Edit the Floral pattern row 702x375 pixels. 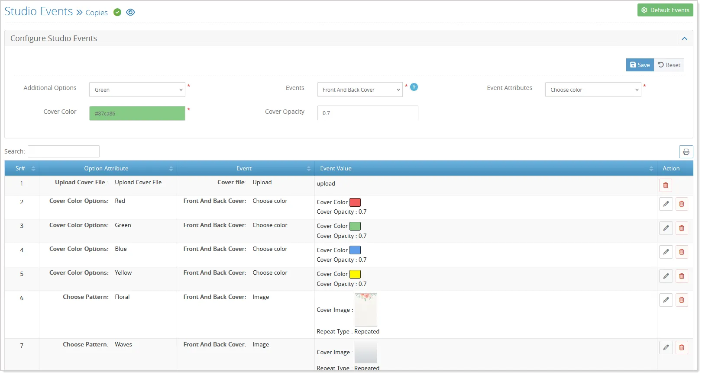tap(666, 300)
